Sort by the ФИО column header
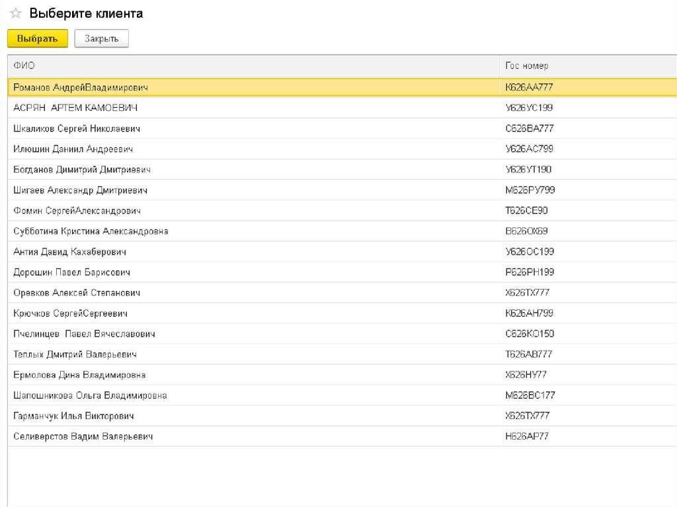Viewport: 677px width, 507px height. pos(24,65)
